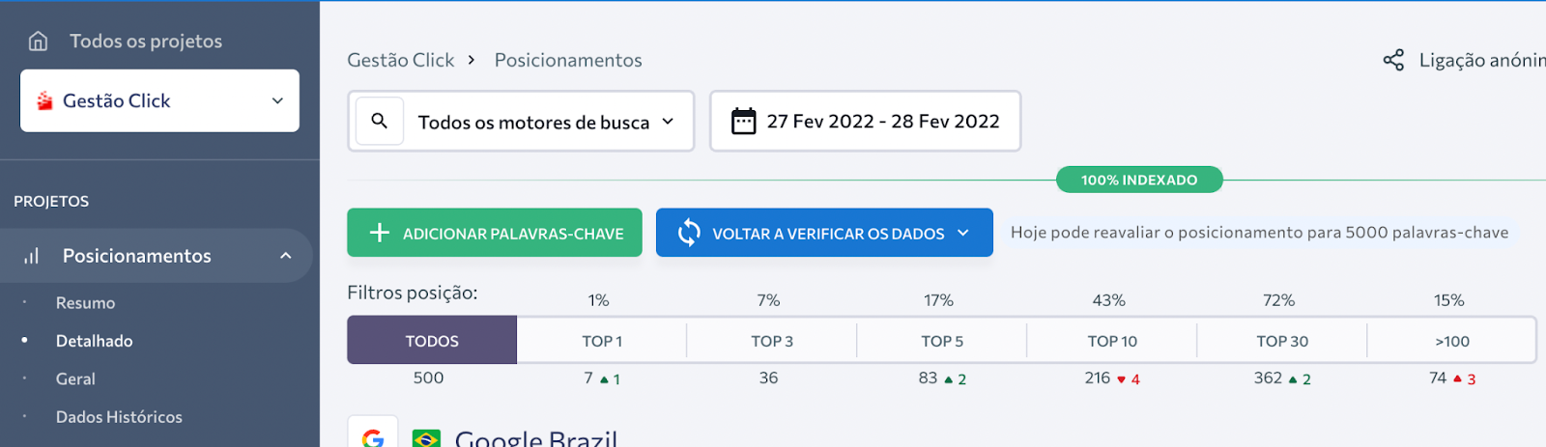Select the TOP 10 position filter
Viewport: 1546px width, 447px height.
1112,341
